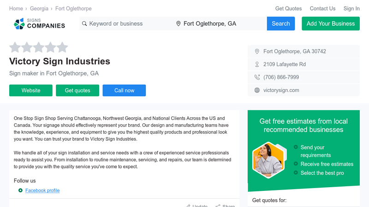Viewport: 369px width, 207px height.
Task: Go to the Home breadcrumb
Action: click(16, 8)
